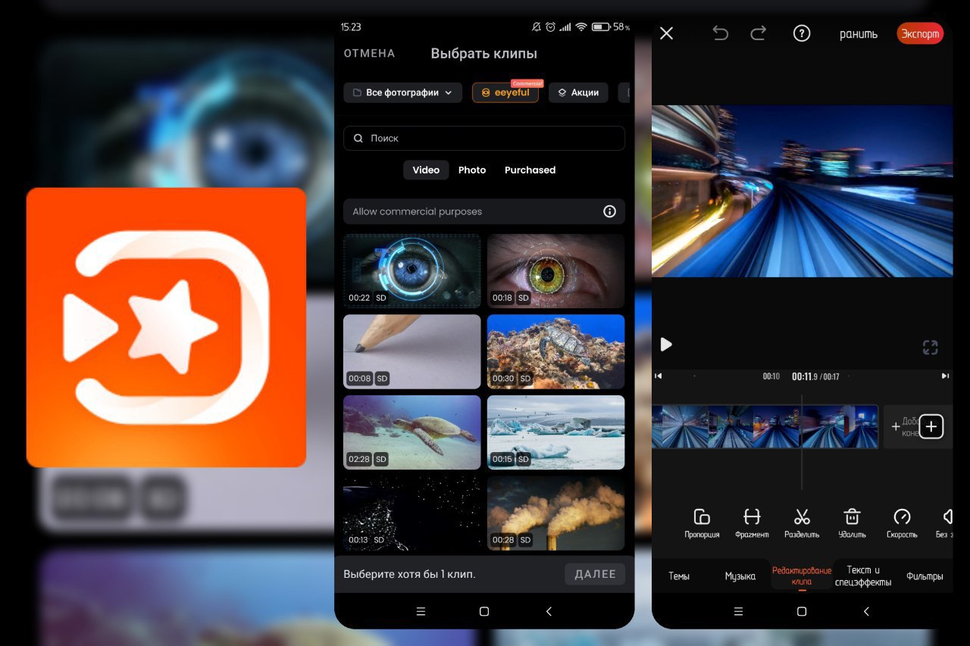This screenshot has height=646, width=970.
Task: Tap the redo arrow next to undo
Action: pos(757,33)
